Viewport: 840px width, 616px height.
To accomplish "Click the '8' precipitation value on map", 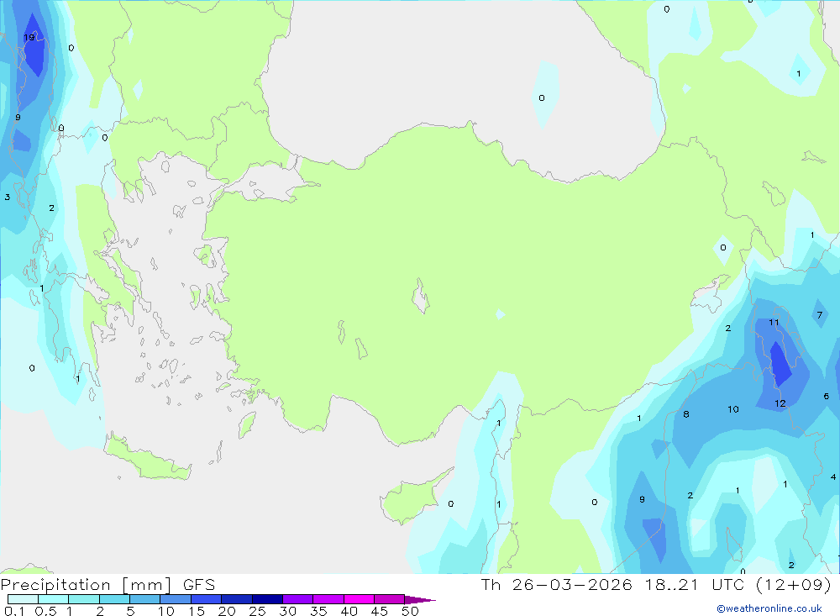I will coord(686,413).
